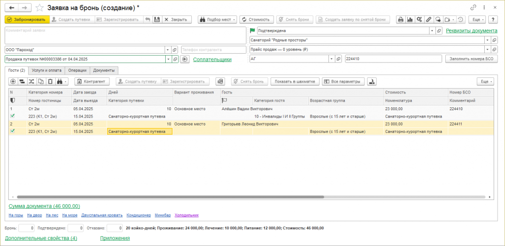Delete the guest row with the trash icon
505x246 pixels.
(50, 81)
